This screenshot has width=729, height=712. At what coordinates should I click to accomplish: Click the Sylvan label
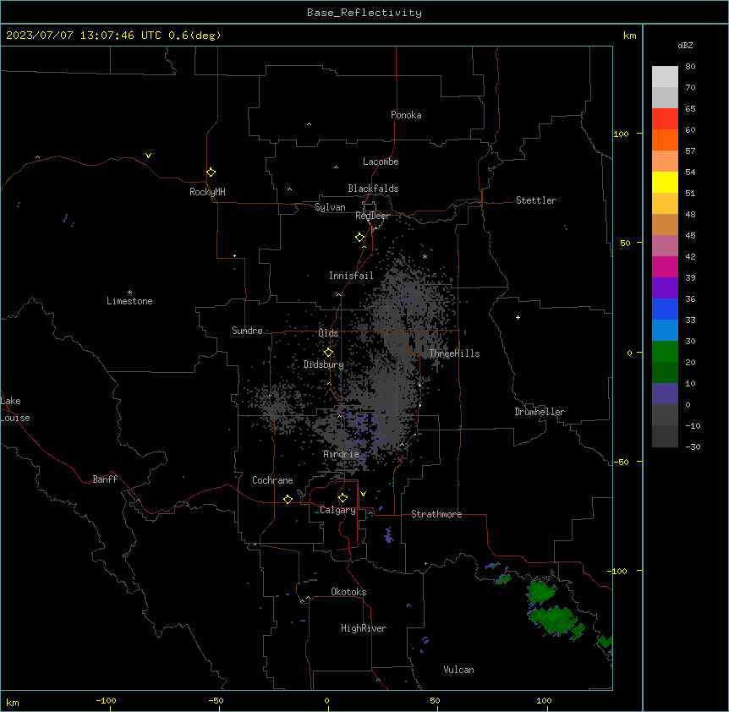[330, 207]
